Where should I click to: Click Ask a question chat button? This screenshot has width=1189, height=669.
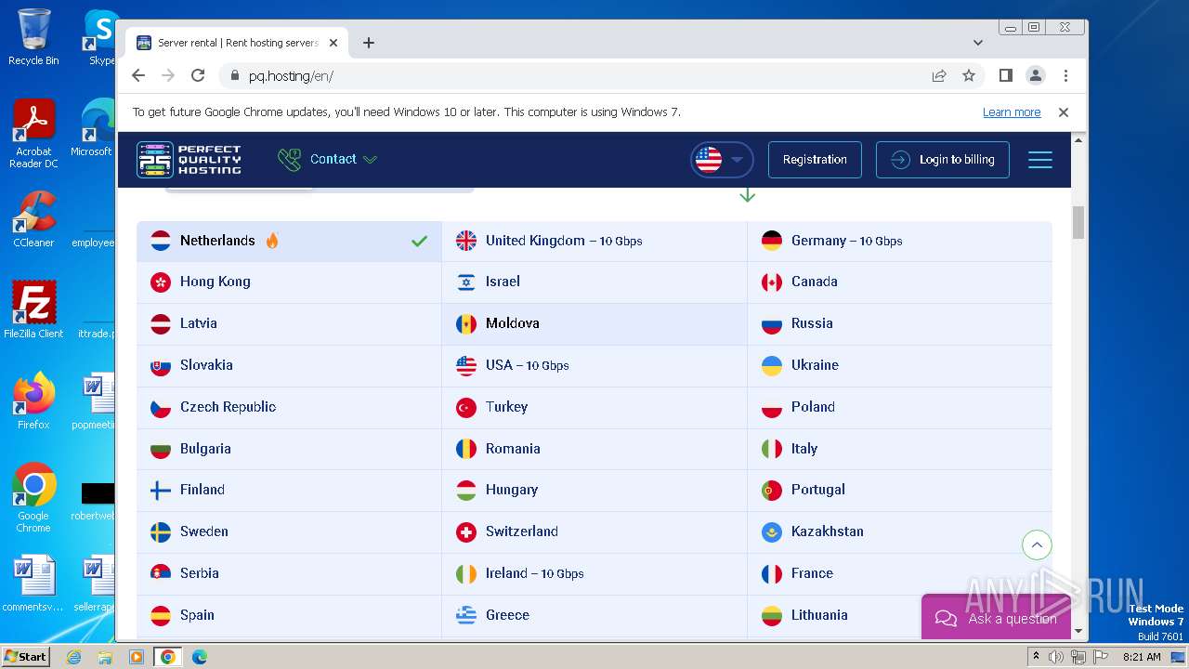point(996,618)
